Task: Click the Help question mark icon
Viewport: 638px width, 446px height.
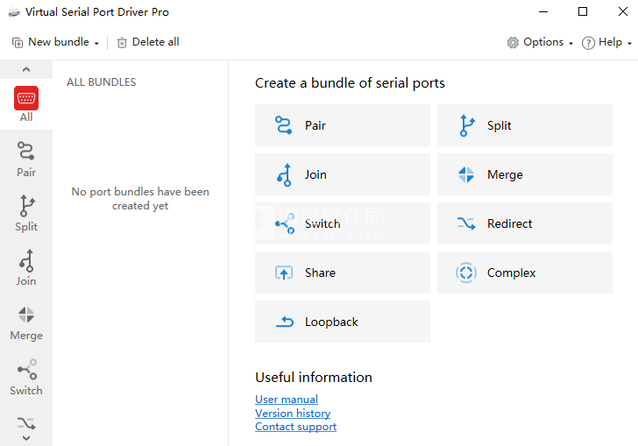Action: tap(588, 43)
